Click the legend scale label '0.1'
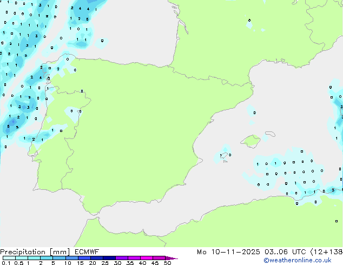The height and width of the screenshot is (265, 343). [6, 263]
